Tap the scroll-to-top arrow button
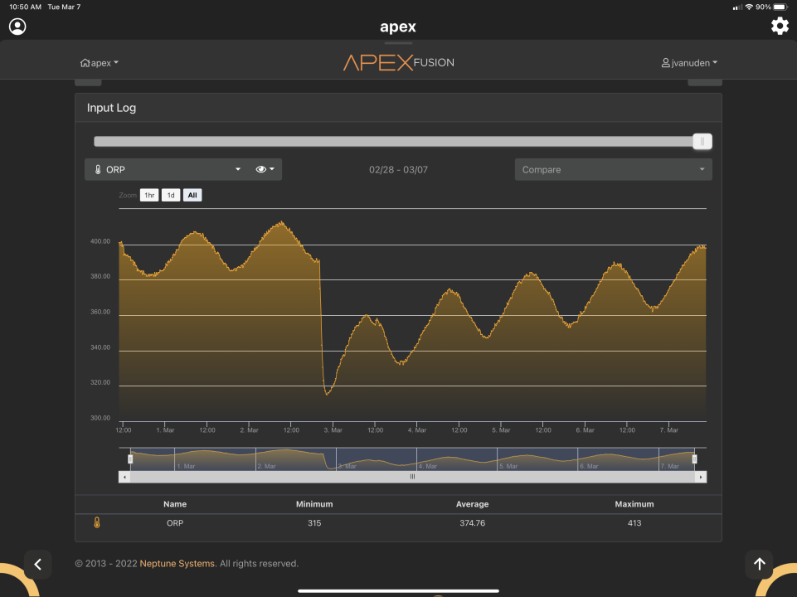Image resolution: width=797 pixels, height=597 pixels. point(759,564)
